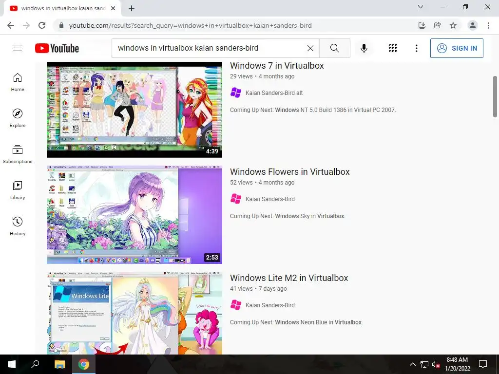The width and height of the screenshot is (499, 374).
Task: Open taskbar search magnifier
Action: click(35, 364)
